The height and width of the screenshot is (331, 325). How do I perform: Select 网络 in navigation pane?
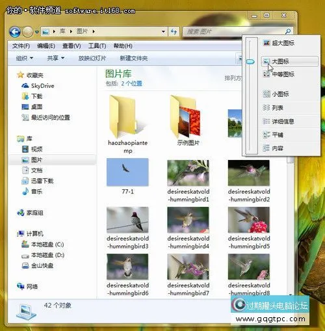tap(27, 286)
